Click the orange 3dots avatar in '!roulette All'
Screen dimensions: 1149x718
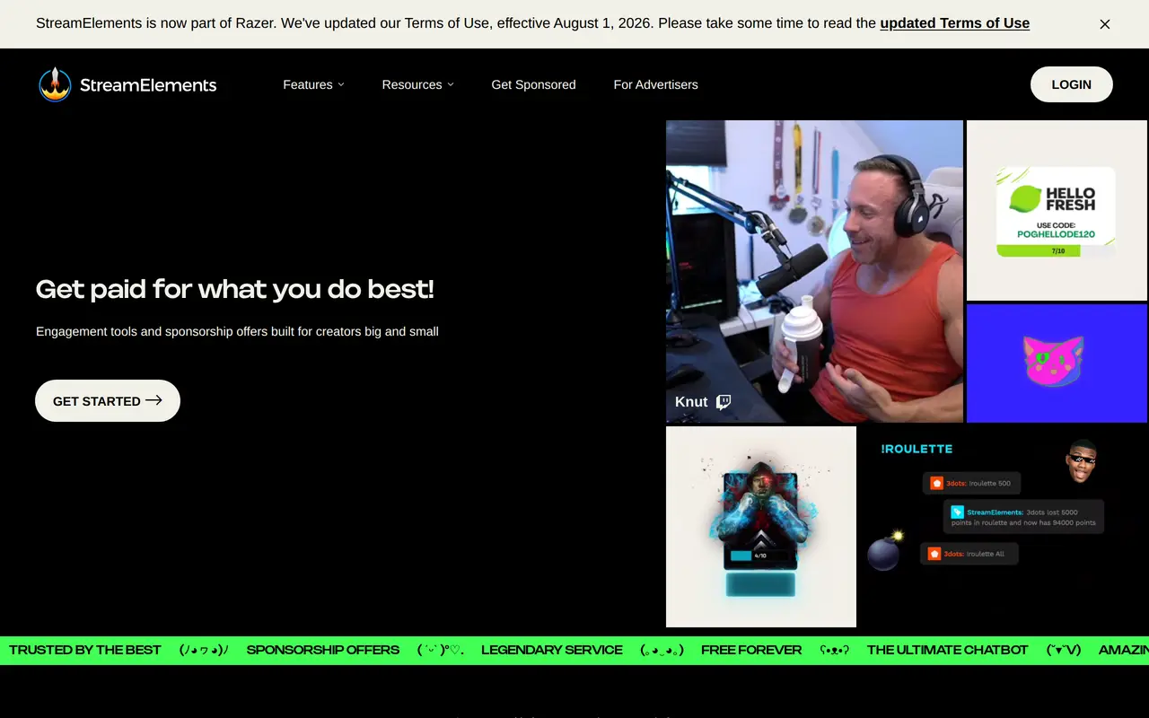pyautogui.click(x=934, y=554)
